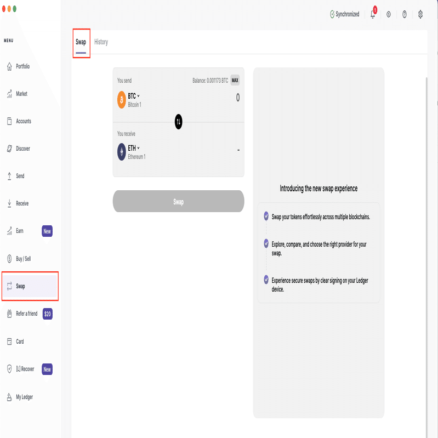Click Balance: 0.001173 BTC text
Image resolution: width=438 pixels, height=438 pixels.
211,81
